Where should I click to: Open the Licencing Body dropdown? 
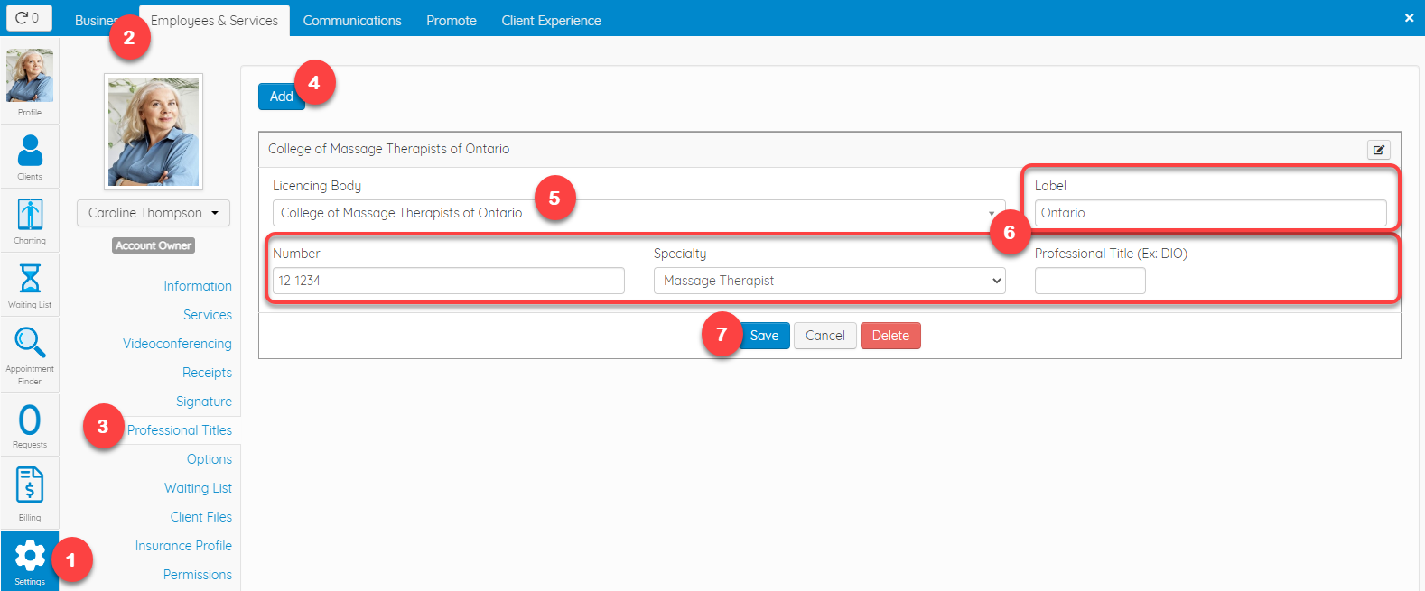pos(638,213)
